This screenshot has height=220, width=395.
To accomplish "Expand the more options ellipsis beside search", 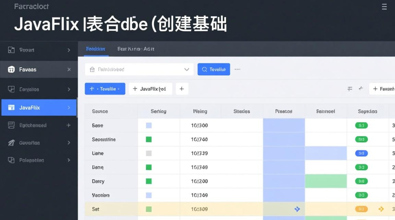I will pos(237,69).
